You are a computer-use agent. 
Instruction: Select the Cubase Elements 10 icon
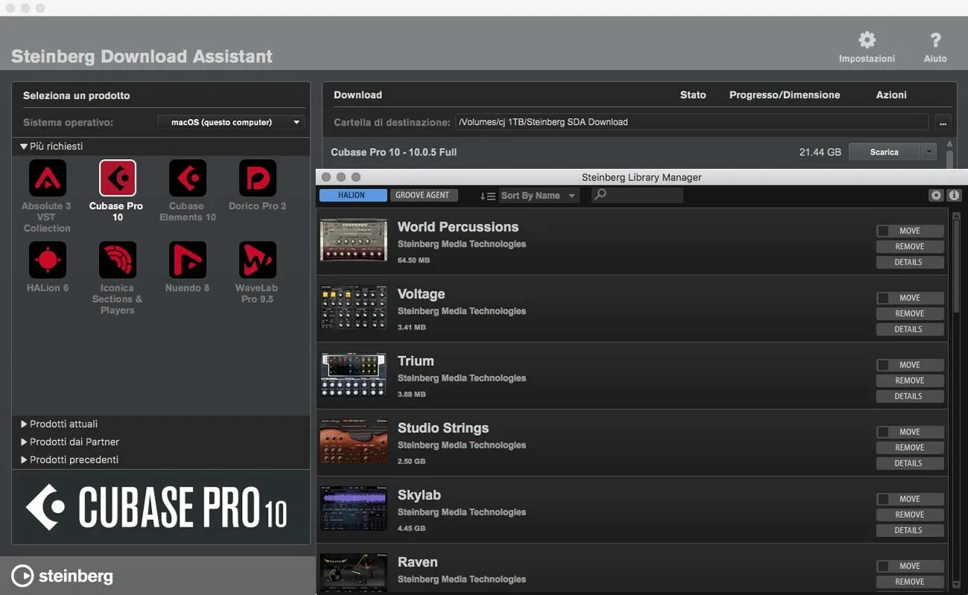click(188, 178)
